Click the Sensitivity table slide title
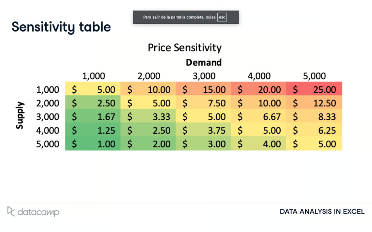 click(61, 27)
